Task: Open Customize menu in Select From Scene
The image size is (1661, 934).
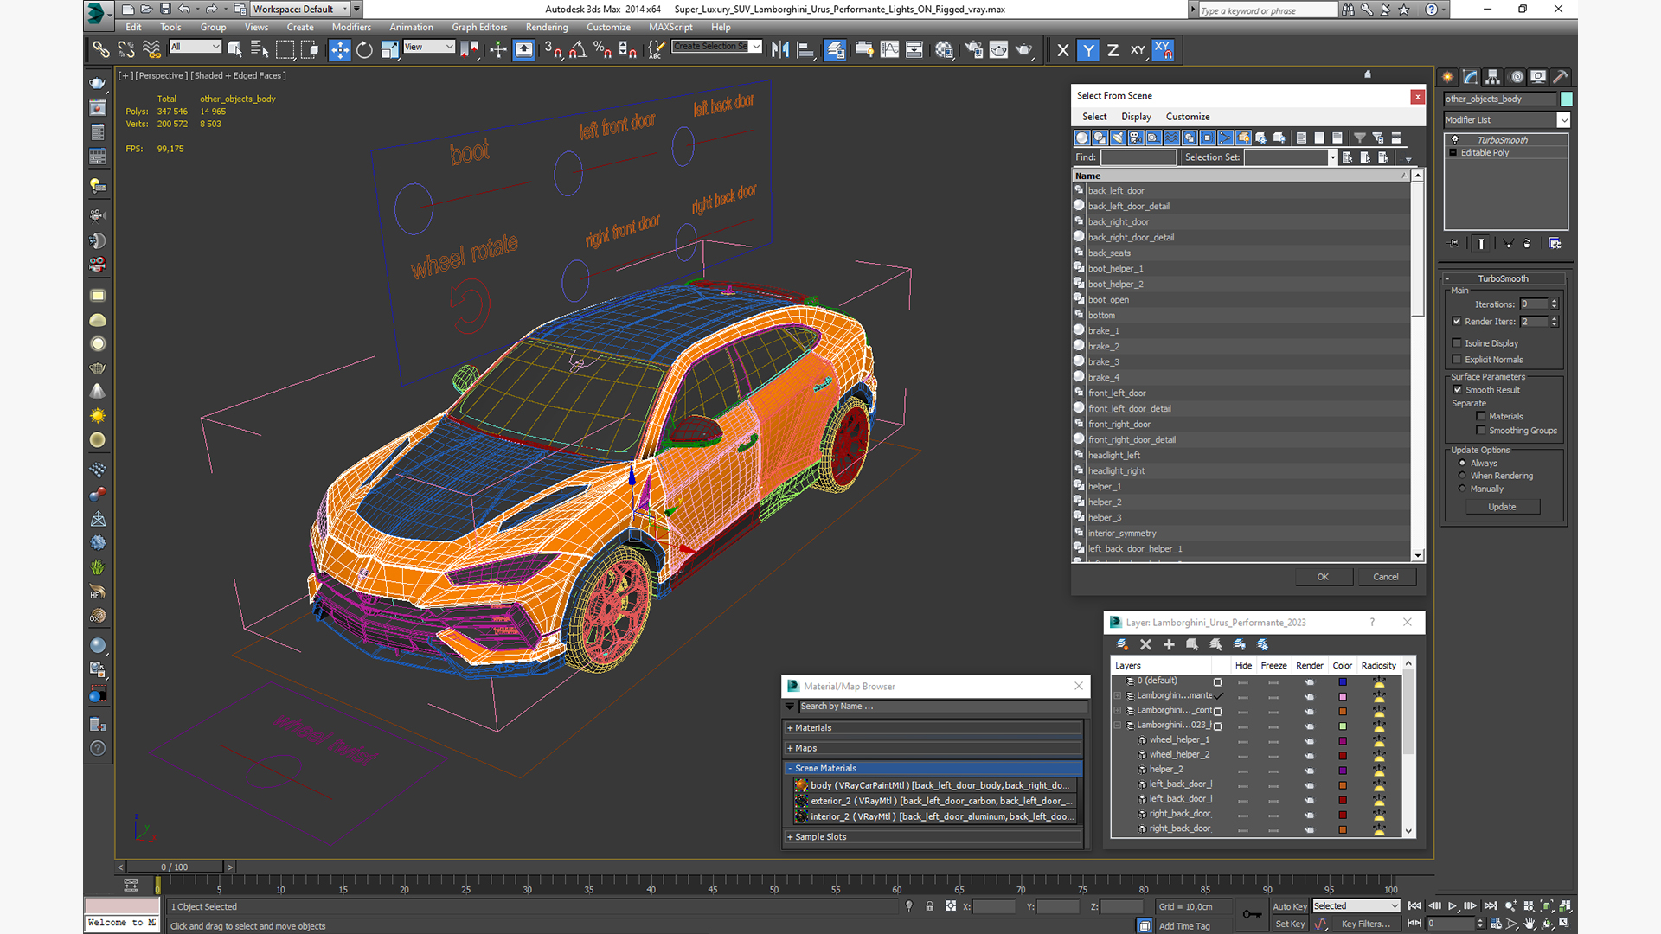Action: point(1188,117)
